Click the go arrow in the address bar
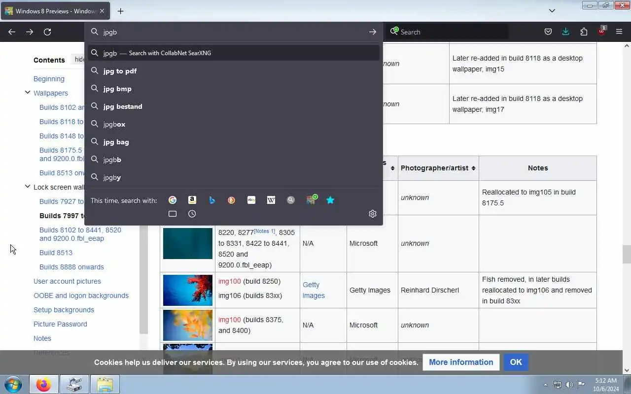This screenshot has width=631, height=394. click(x=373, y=32)
